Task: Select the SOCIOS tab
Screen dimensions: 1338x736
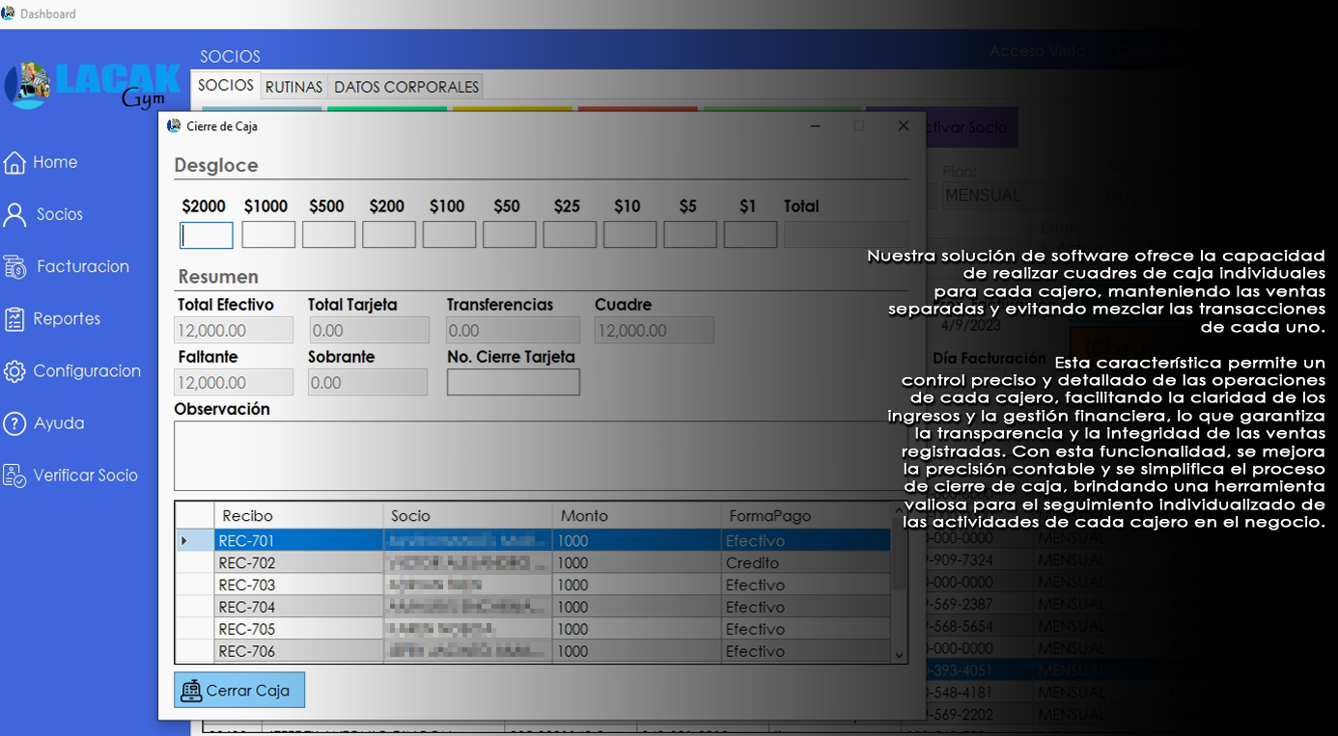Action: point(226,86)
